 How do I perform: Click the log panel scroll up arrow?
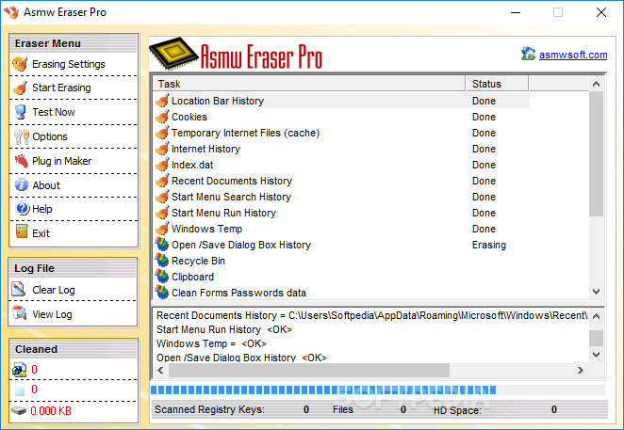[x=596, y=316]
